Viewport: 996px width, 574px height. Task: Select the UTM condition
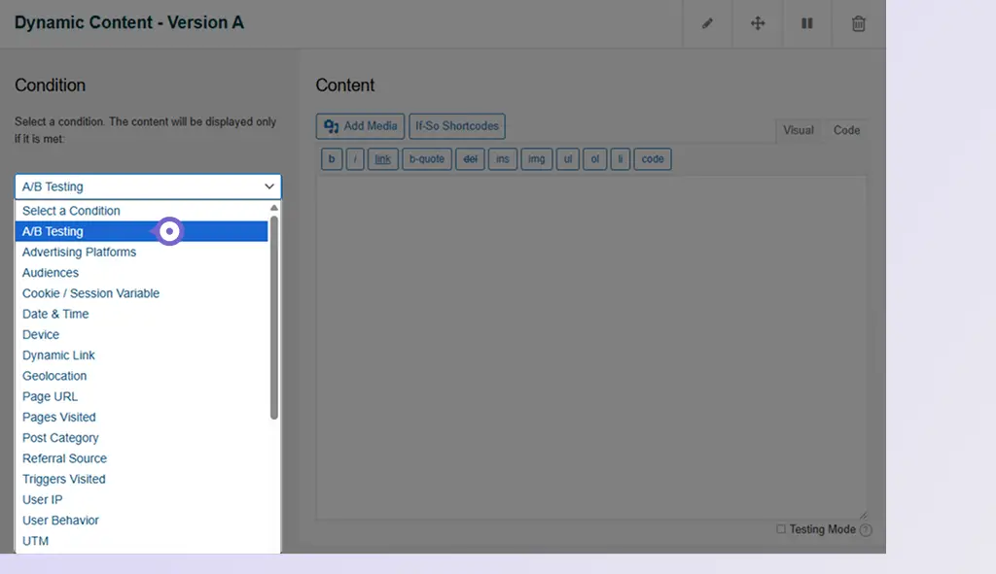(141, 541)
